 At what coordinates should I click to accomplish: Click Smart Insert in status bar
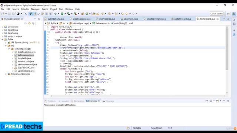(157, 128)
